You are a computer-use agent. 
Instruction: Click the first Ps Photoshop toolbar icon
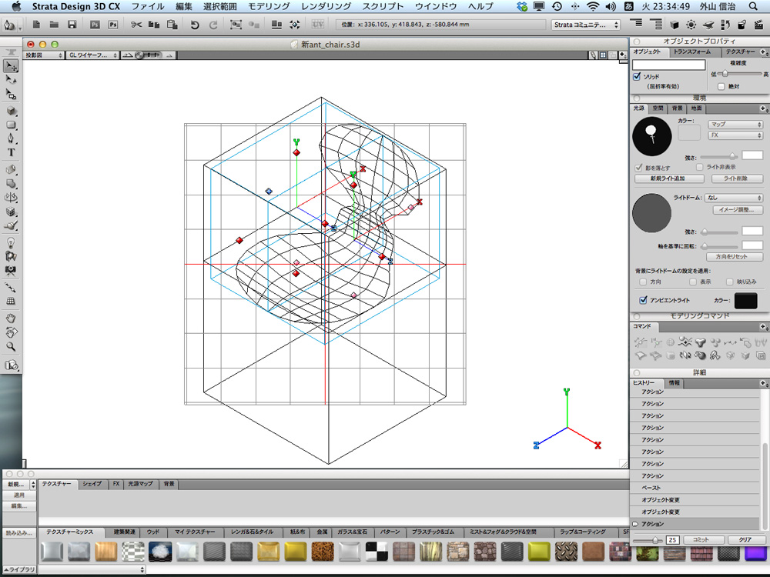pyautogui.click(x=95, y=25)
